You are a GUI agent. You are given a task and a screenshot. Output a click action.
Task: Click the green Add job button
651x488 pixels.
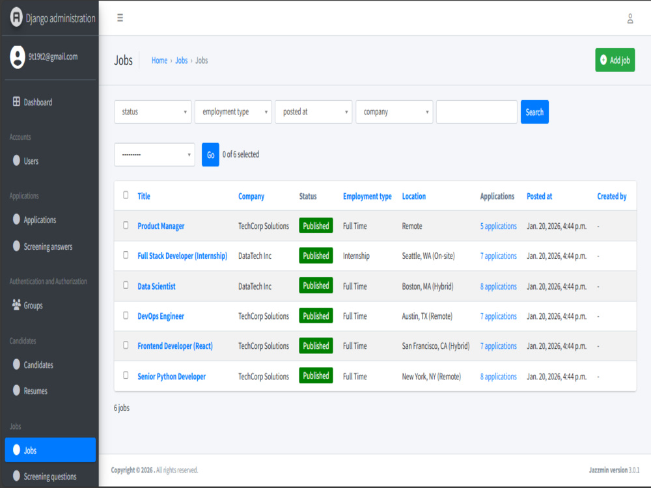pyautogui.click(x=615, y=60)
